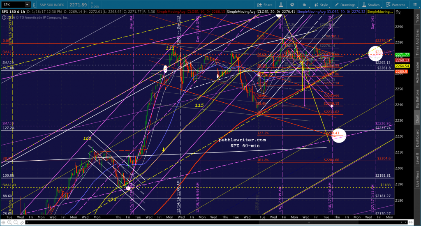Click the scrollbar left arrow

[x=27, y=223]
